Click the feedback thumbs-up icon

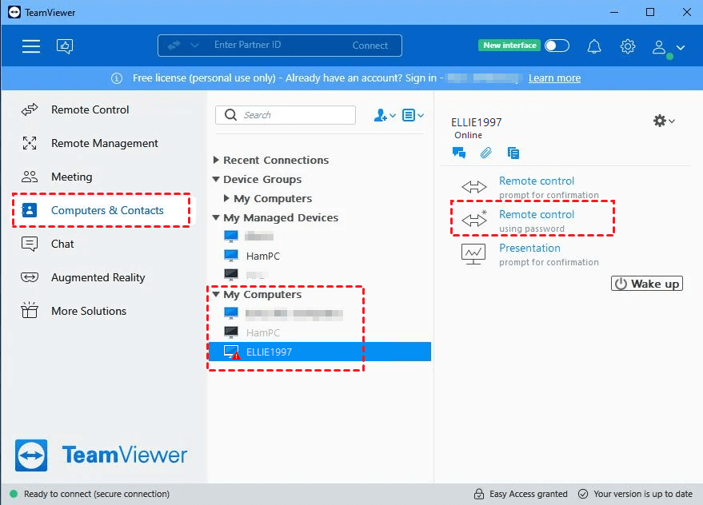(65, 46)
